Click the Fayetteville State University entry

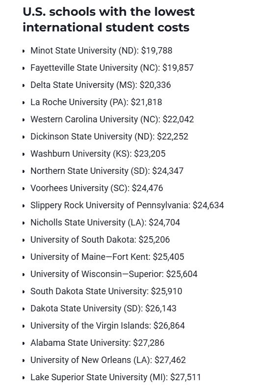(112, 68)
